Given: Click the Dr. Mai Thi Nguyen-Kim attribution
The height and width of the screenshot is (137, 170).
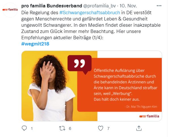Looking at the screenshot, I should pyautogui.click(x=141, y=107).
